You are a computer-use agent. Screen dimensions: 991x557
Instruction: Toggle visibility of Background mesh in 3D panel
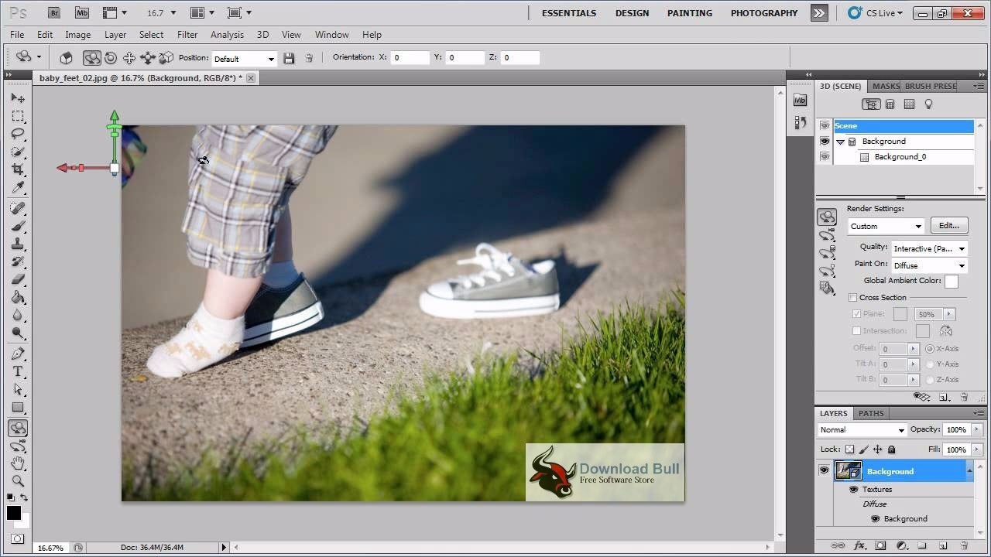(825, 142)
